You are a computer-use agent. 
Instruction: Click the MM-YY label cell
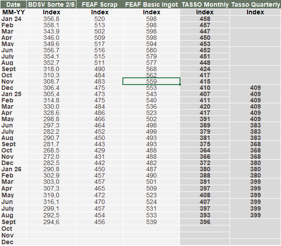pyautogui.click(x=13, y=12)
